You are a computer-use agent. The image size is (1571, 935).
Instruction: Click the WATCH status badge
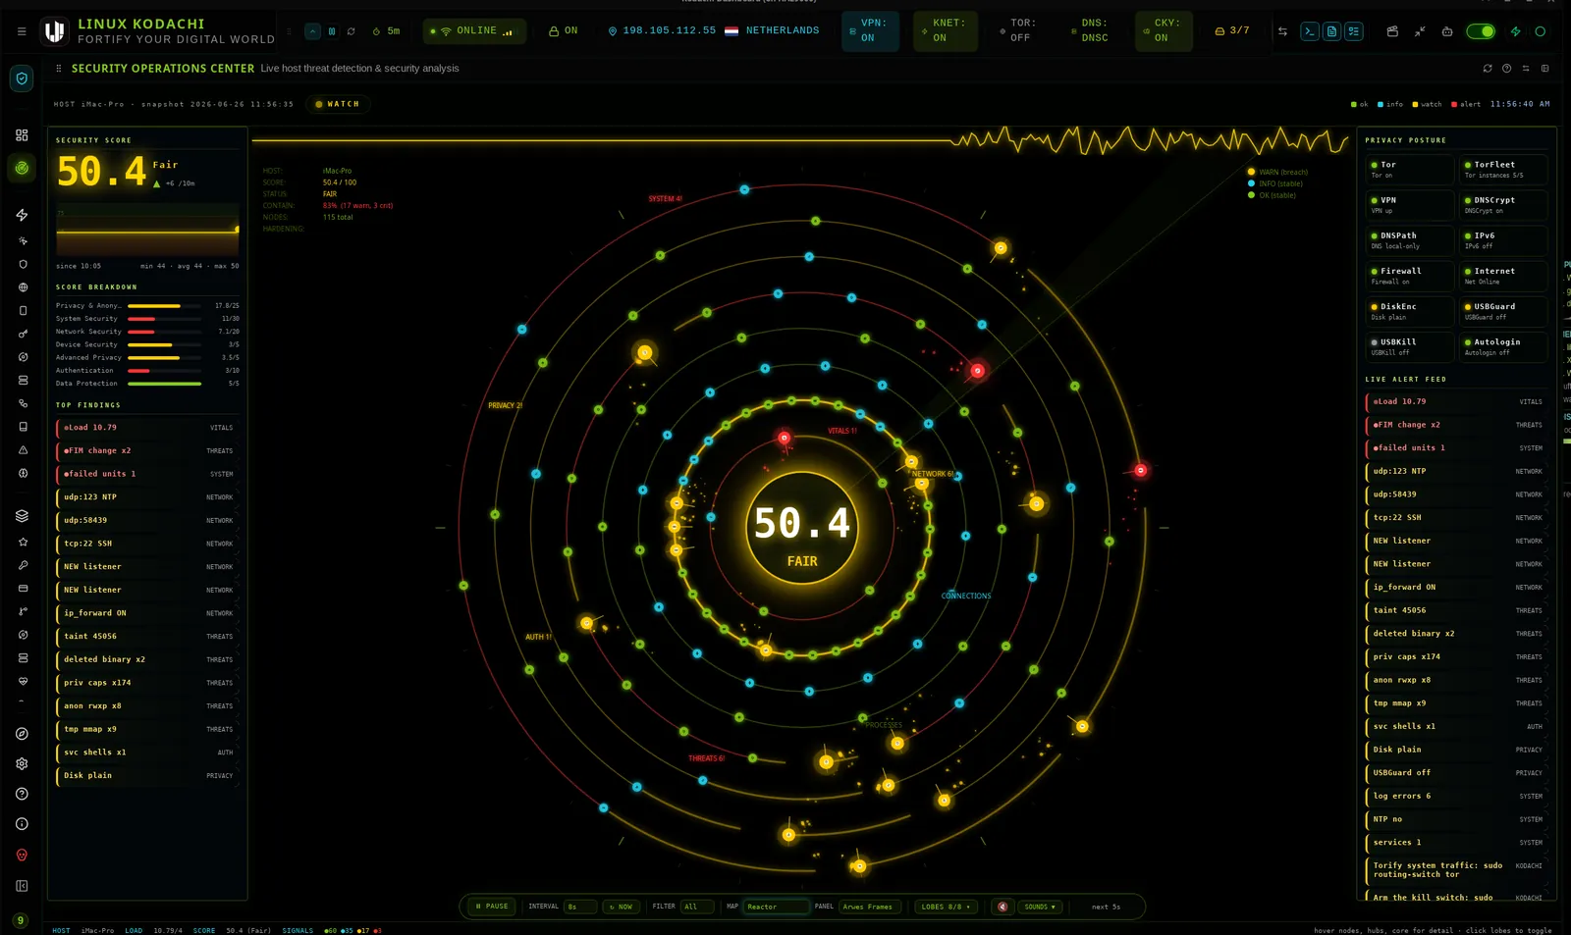[338, 104]
